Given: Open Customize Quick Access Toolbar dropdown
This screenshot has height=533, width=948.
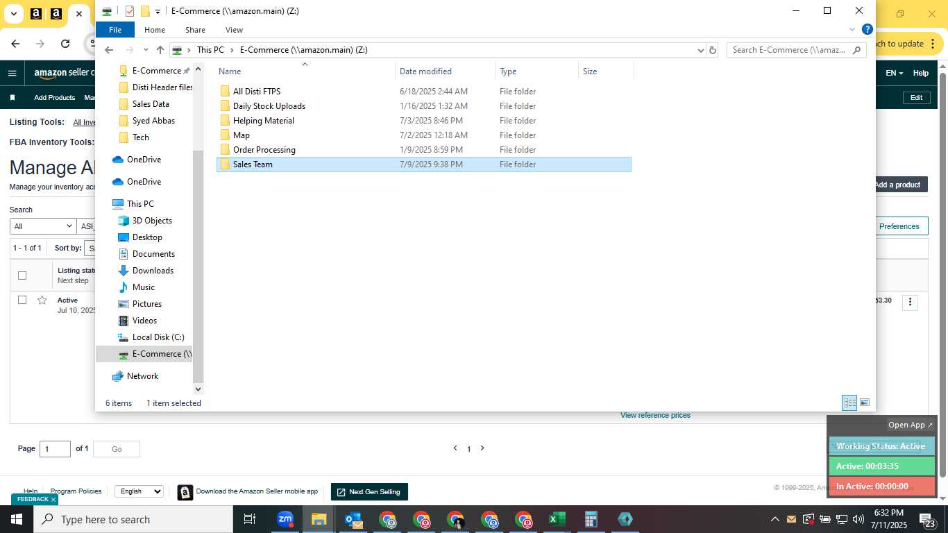Looking at the screenshot, I should (x=158, y=11).
